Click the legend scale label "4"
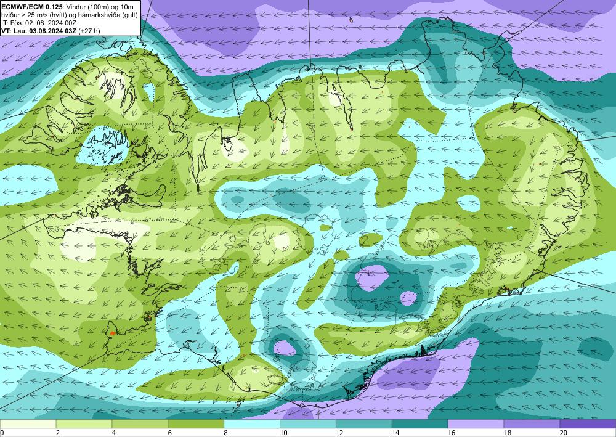This screenshot has height=437, width=616. click(x=114, y=433)
